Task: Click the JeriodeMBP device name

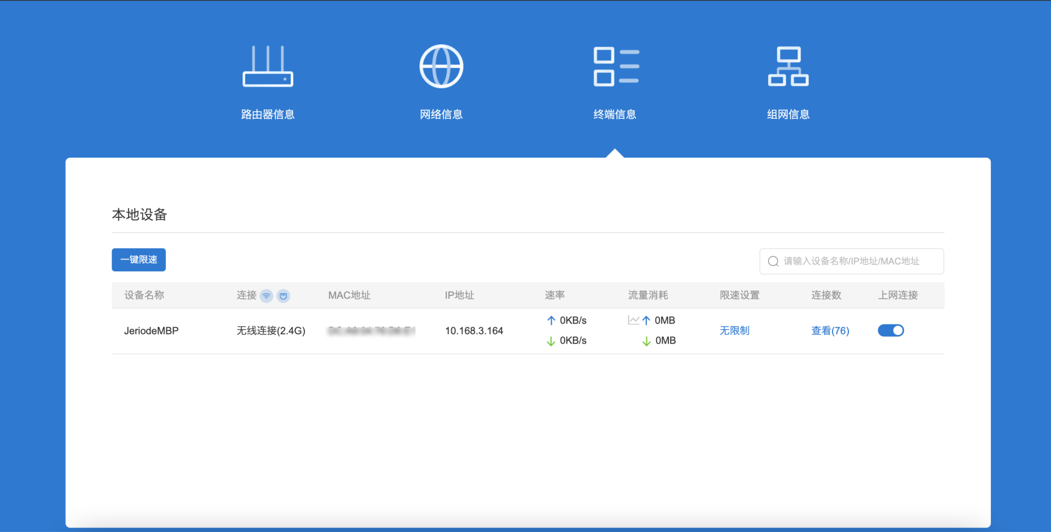Action: 151,331
